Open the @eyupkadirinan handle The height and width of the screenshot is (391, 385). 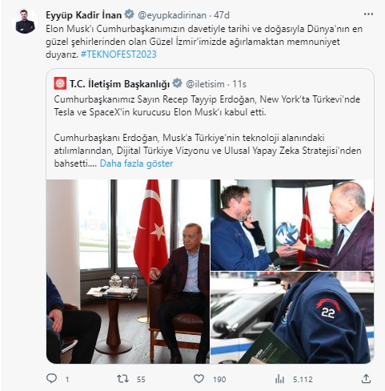[x=172, y=15]
